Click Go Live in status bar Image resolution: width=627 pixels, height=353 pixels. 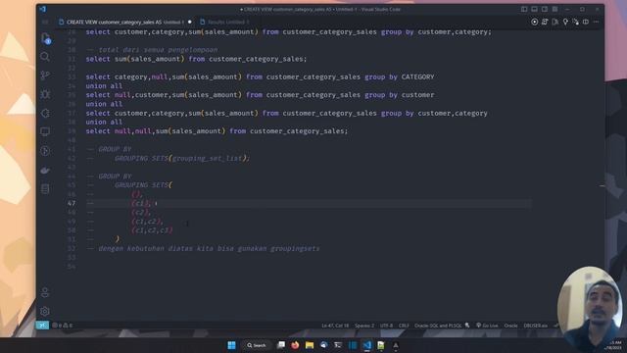487,326
